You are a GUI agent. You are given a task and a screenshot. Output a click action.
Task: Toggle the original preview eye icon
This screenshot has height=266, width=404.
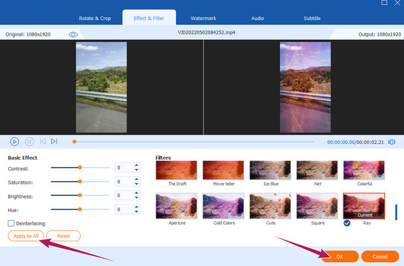(x=73, y=34)
